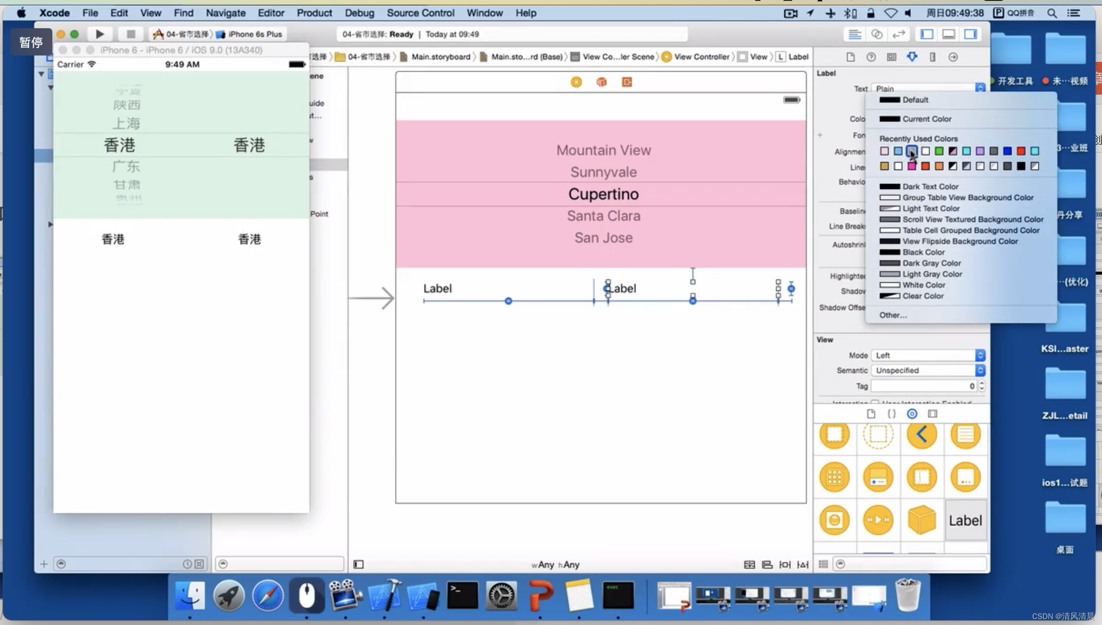Screen dimensions: 1102x625
Task: Run the project with the Play button
Action: pos(100,34)
